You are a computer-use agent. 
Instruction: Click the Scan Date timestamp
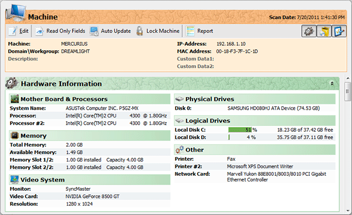307,17
